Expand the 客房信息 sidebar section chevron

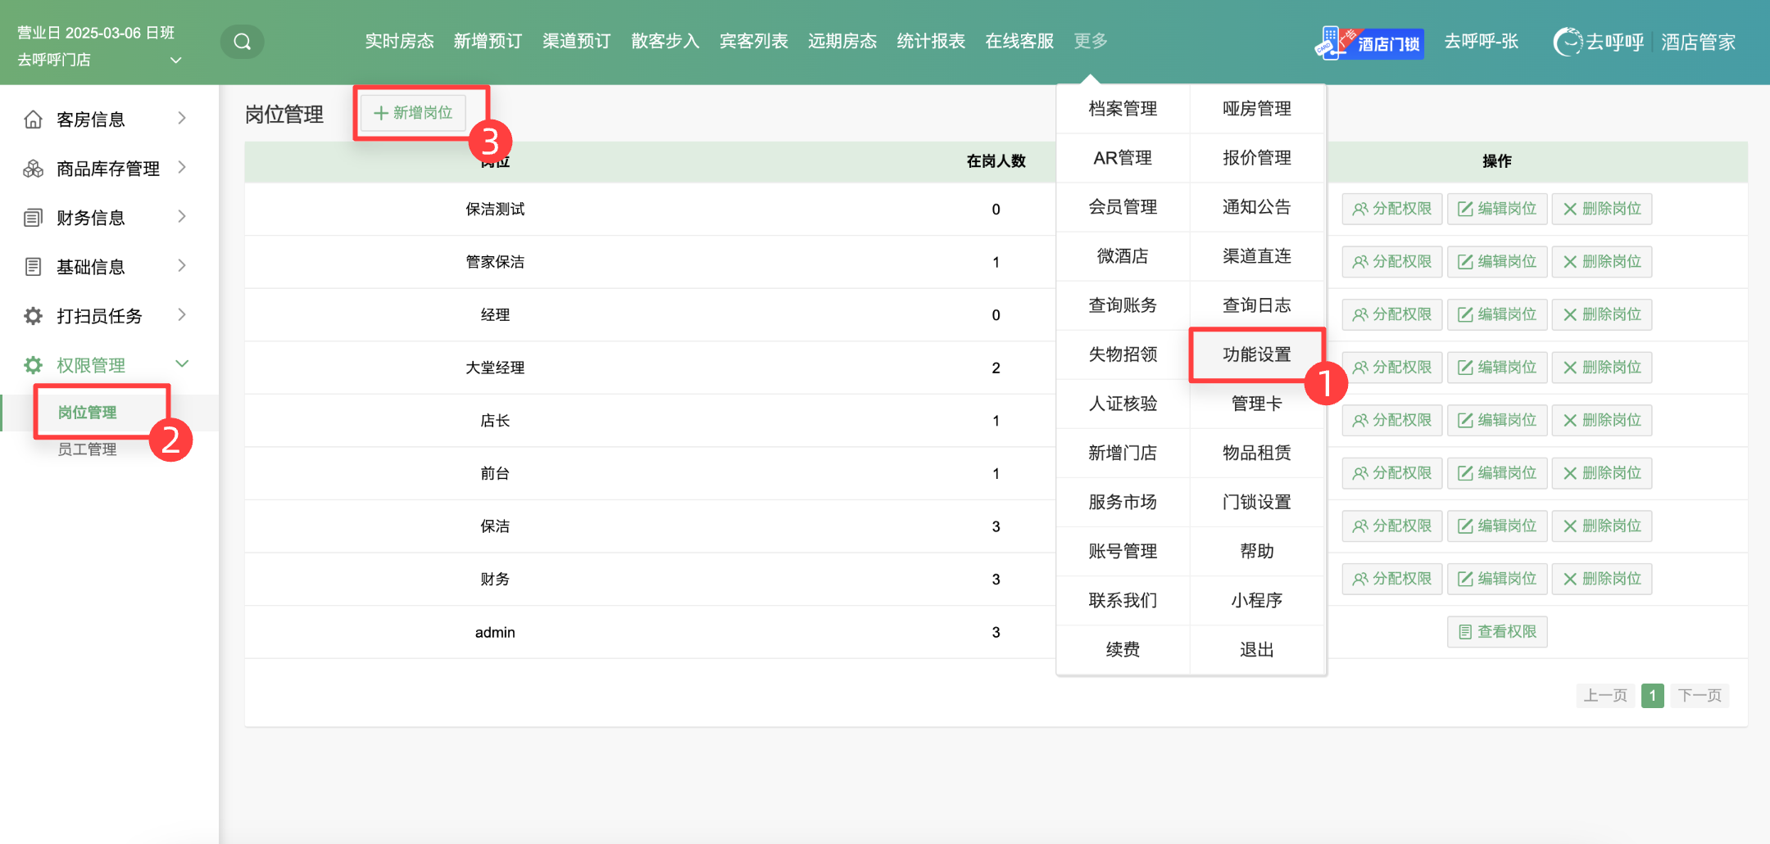[182, 119]
